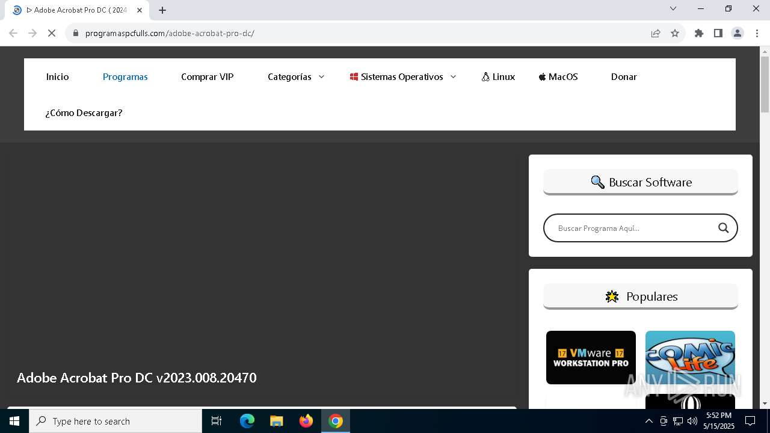770x433 pixels.
Task: Bookmark this tab with star
Action: (675, 33)
